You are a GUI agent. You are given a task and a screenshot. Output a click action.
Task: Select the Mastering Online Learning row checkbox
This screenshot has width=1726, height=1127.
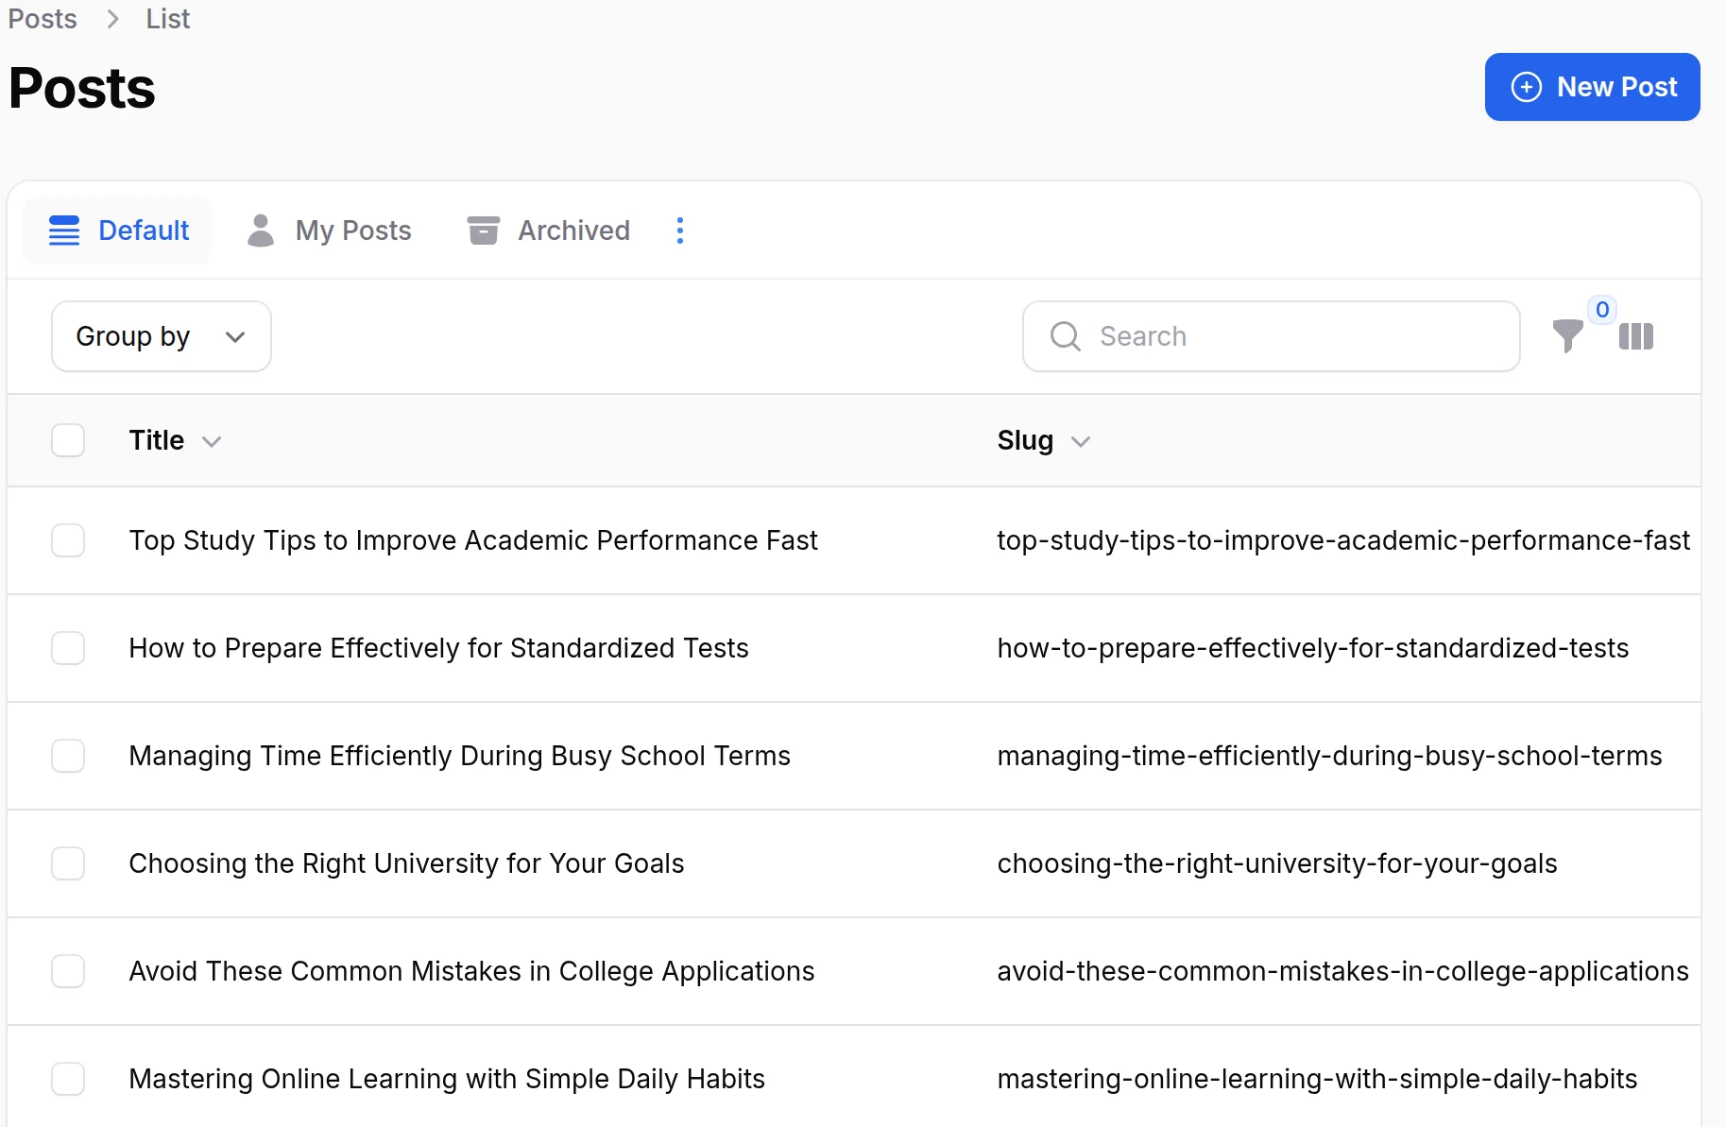click(x=68, y=1079)
